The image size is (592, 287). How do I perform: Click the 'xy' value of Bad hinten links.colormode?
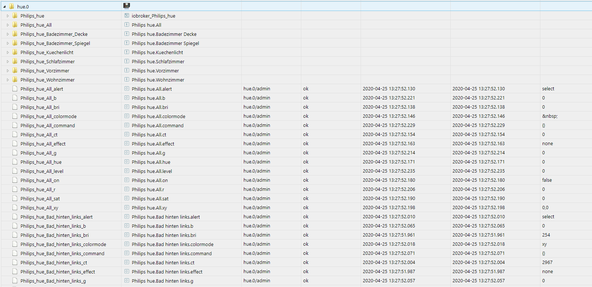coord(544,244)
